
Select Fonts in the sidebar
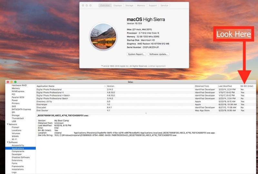click(x=15, y=163)
